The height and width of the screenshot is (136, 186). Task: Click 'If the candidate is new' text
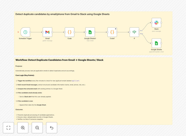[x=25, y=101]
